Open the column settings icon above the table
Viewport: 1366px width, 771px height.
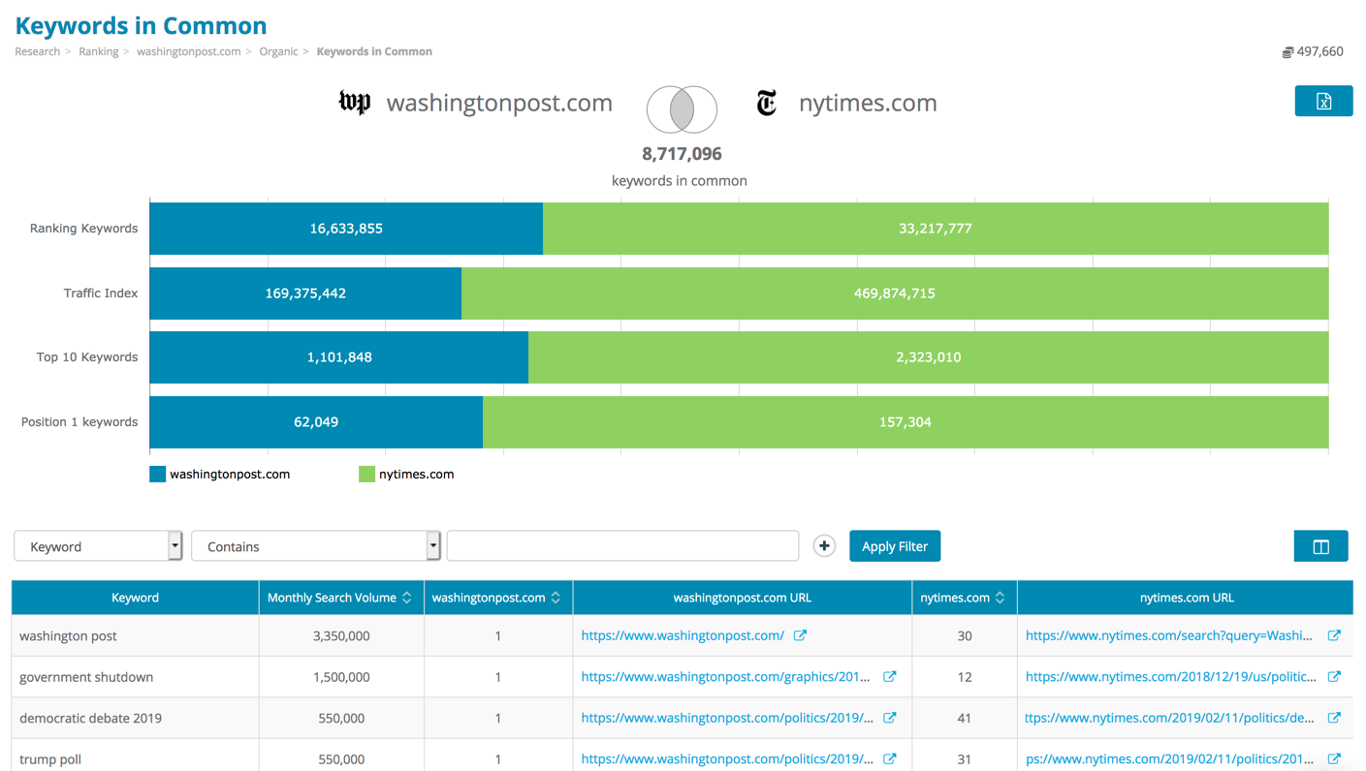1321,545
